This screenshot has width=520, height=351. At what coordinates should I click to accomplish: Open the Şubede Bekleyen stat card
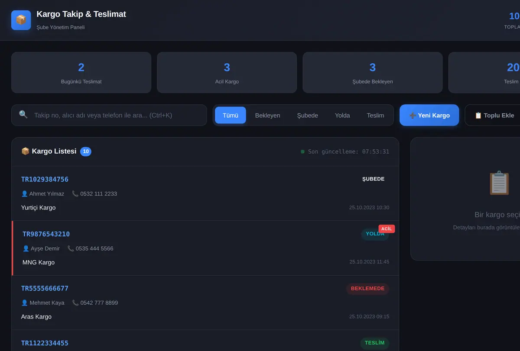pos(372,73)
